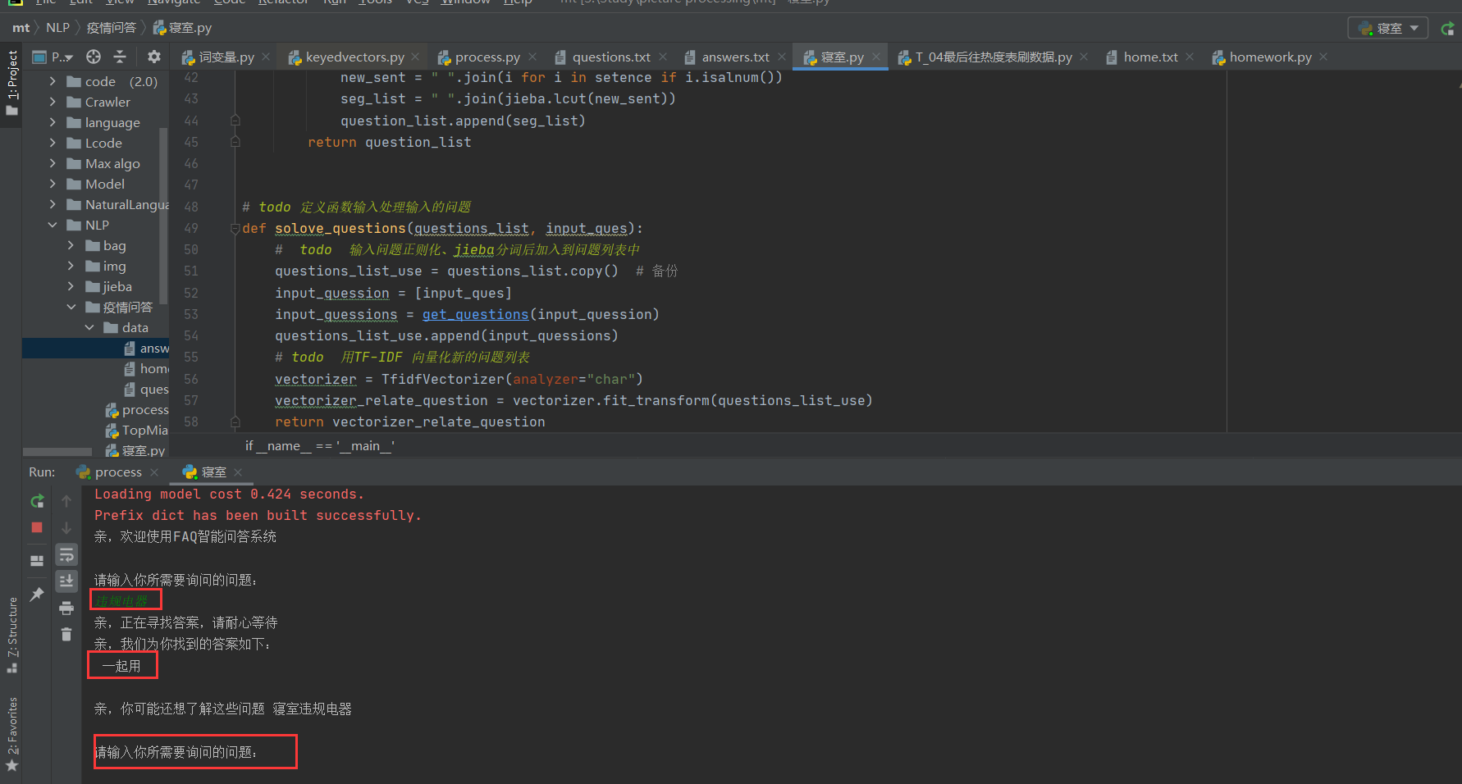Locate the opened file via the crosshair icon
This screenshot has height=784, width=1462.
point(94,57)
